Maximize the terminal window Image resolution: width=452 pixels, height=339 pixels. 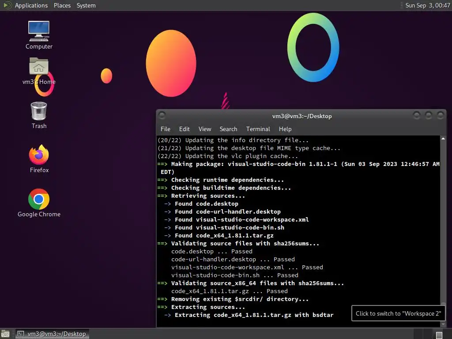(x=428, y=115)
